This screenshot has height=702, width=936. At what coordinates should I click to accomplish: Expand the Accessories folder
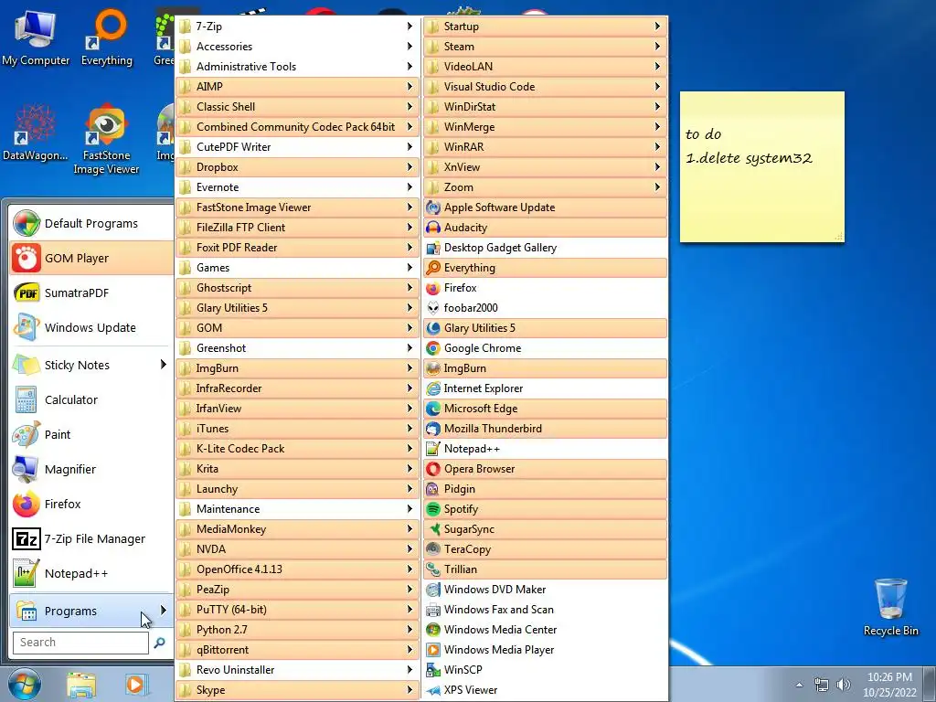point(297,47)
